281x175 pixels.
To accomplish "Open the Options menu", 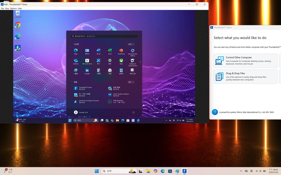I will 13,8.
